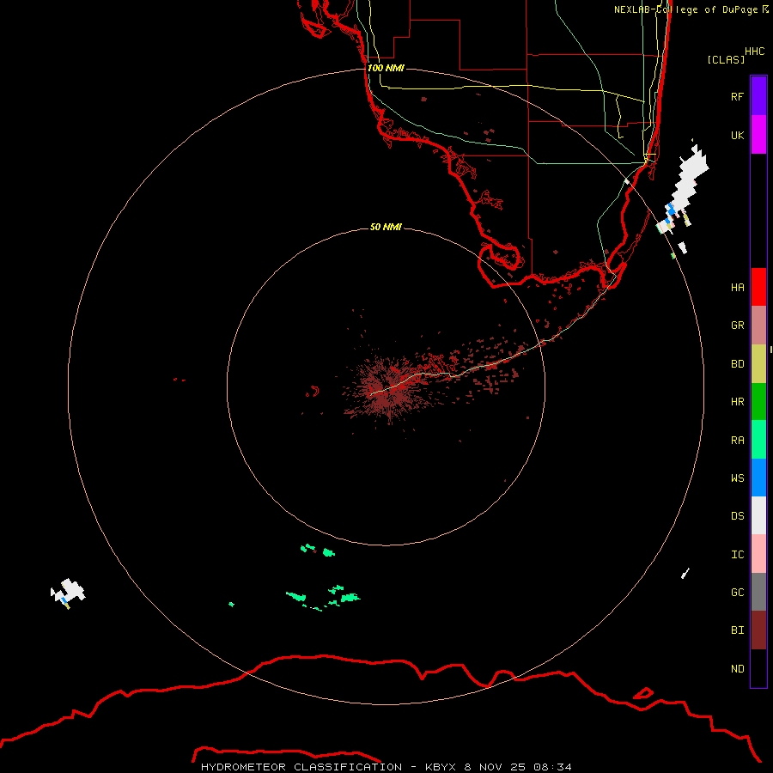This screenshot has height=773, width=773.
Task: Click the RF purple legend swatch
Action: click(758, 96)
